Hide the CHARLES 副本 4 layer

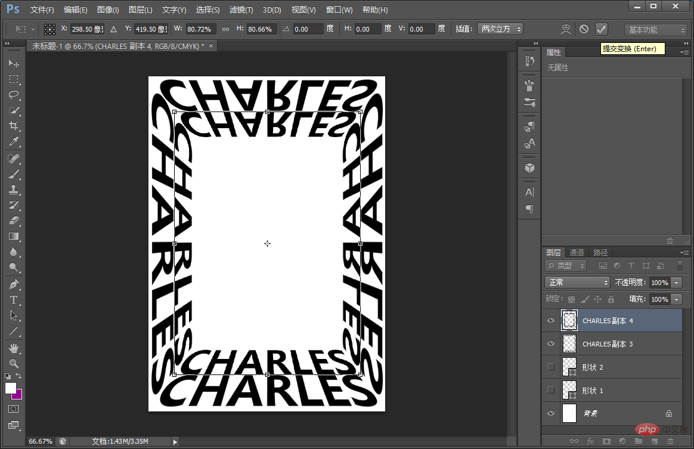click(550, 321)
